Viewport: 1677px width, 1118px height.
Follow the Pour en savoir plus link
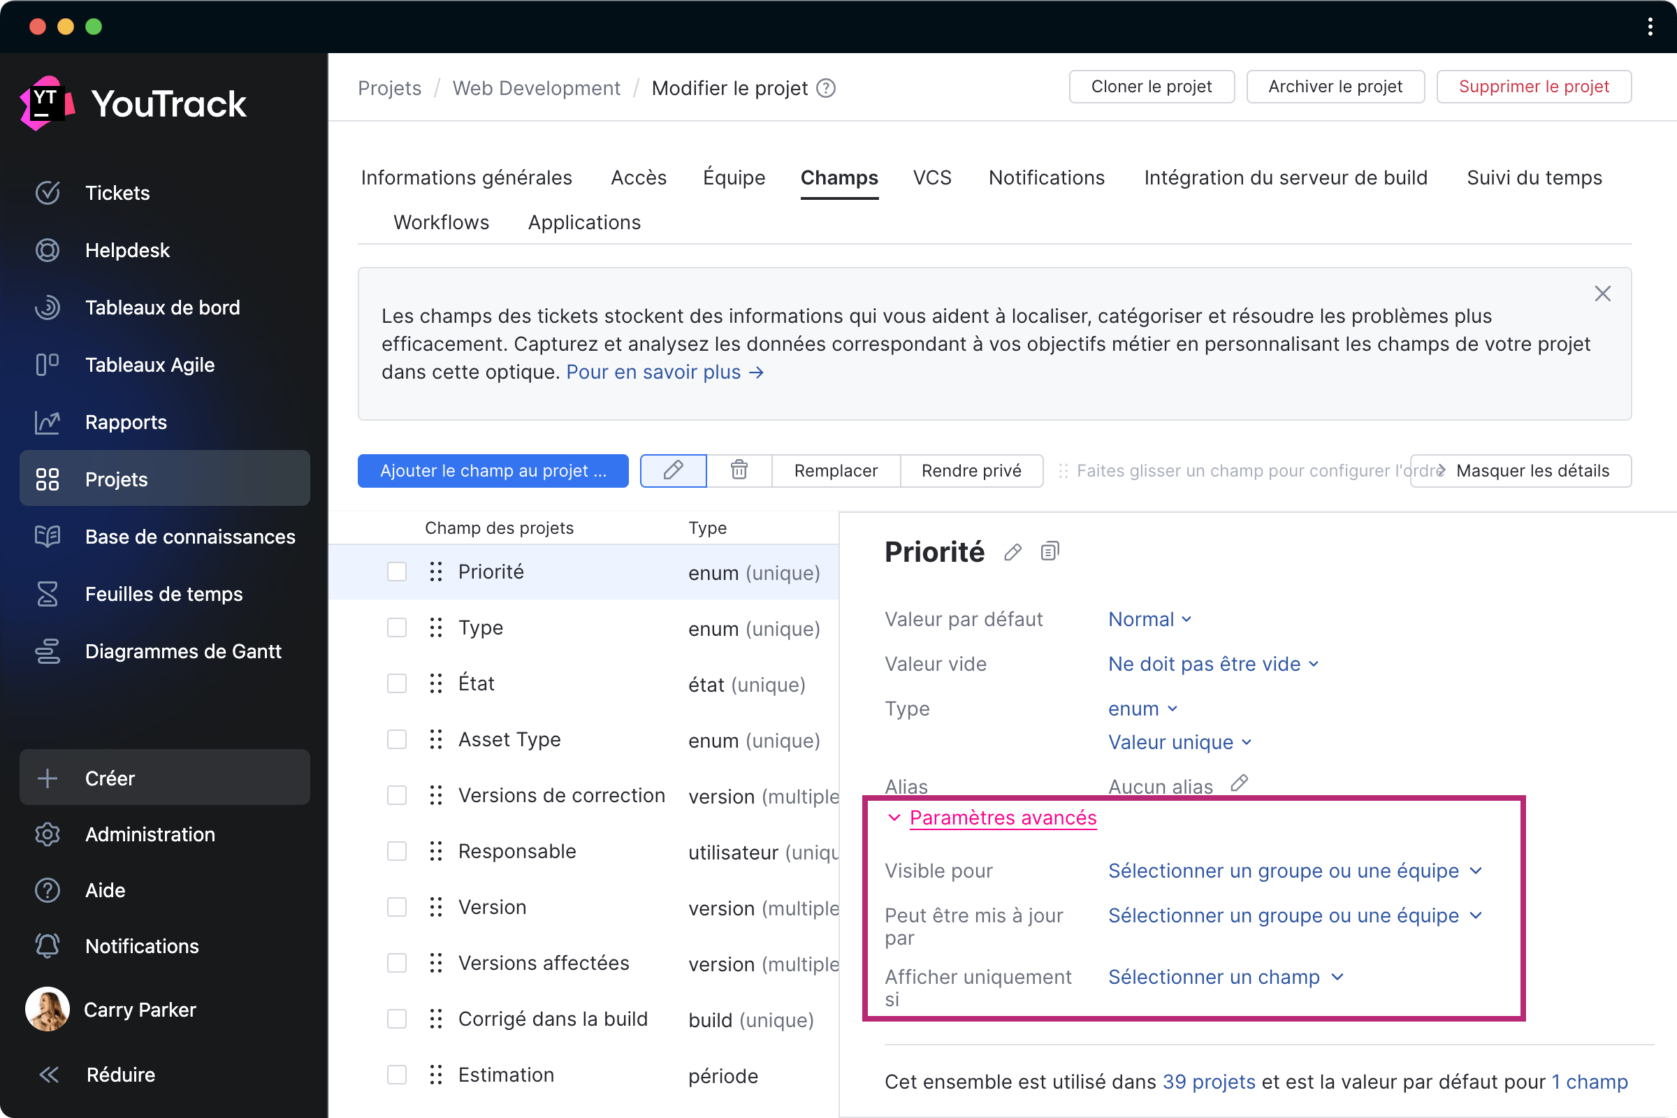[x=664, y=372]
